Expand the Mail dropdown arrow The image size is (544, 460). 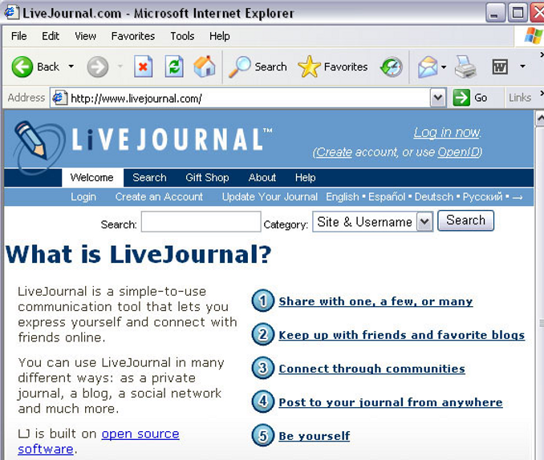(x=444, y=67)
